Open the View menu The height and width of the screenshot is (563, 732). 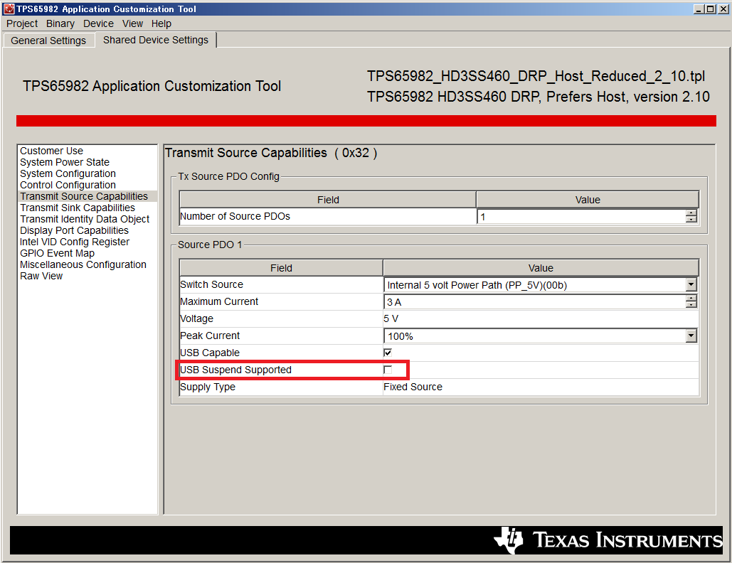point(132,23)
